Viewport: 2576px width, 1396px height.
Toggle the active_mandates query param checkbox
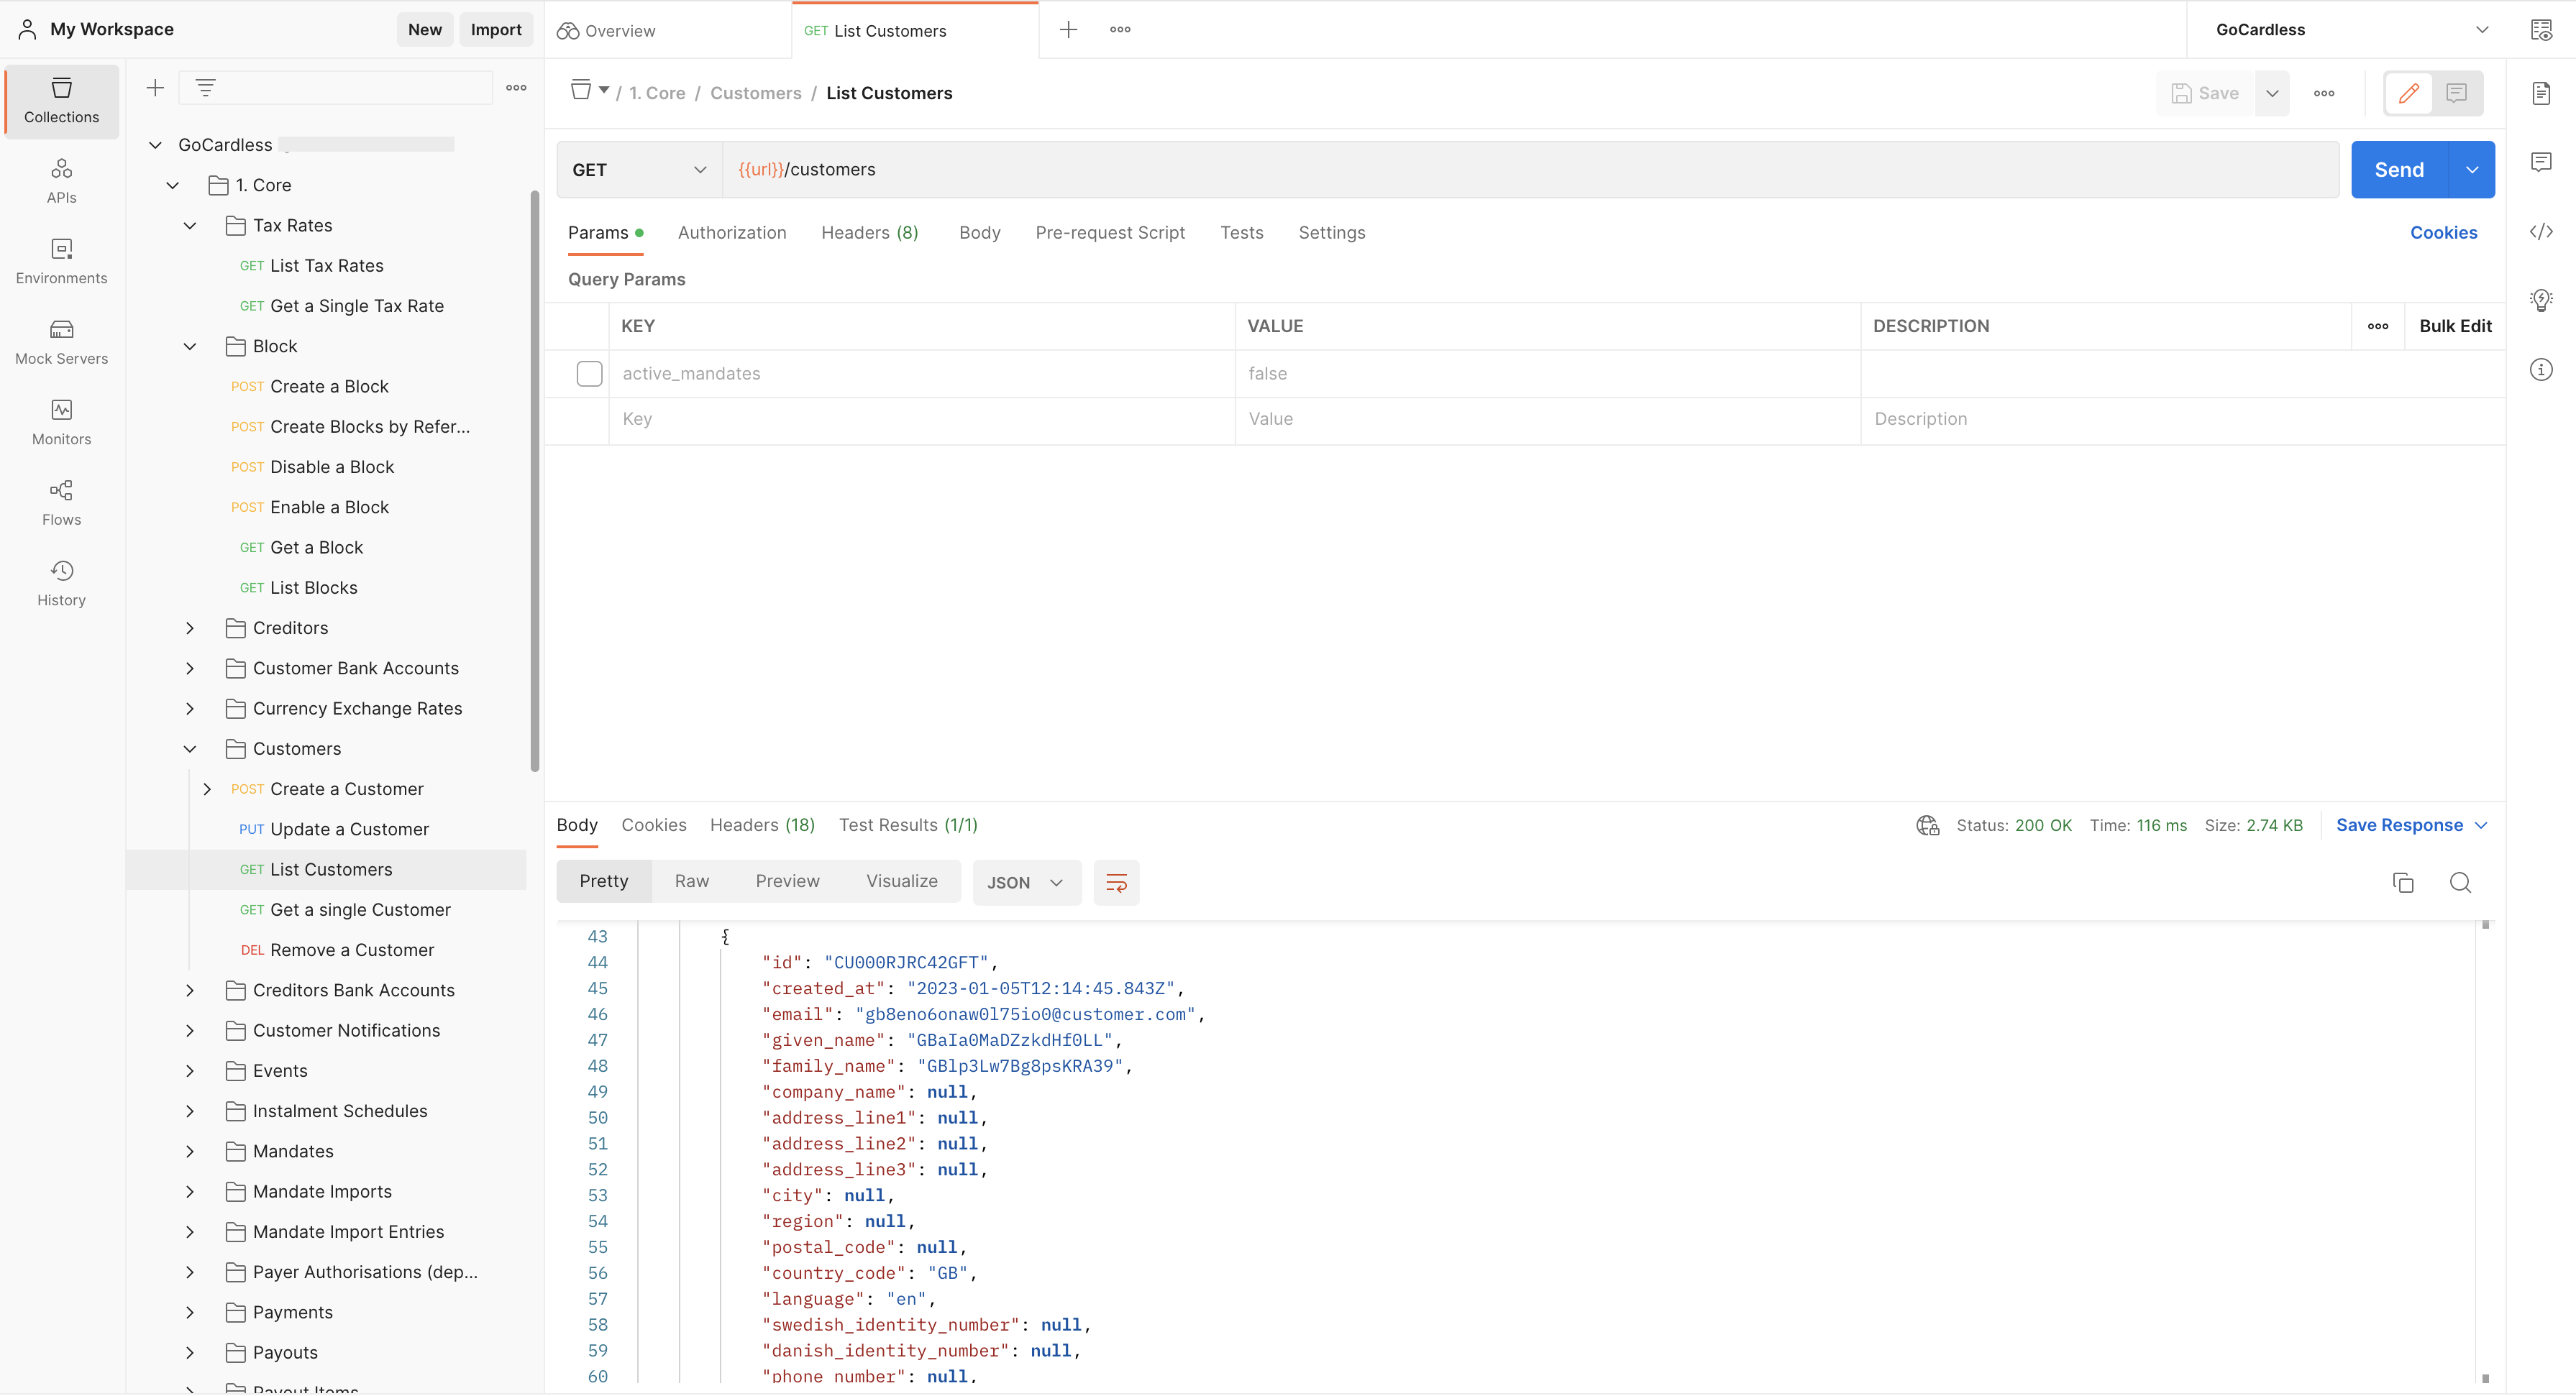[588, 373]
